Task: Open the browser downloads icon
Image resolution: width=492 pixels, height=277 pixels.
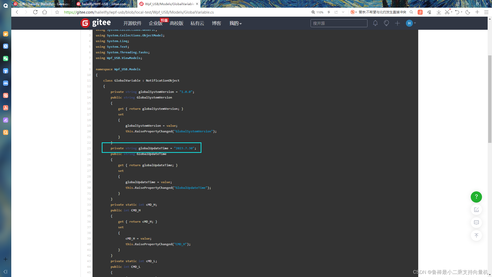Action: tap(439, 12)
